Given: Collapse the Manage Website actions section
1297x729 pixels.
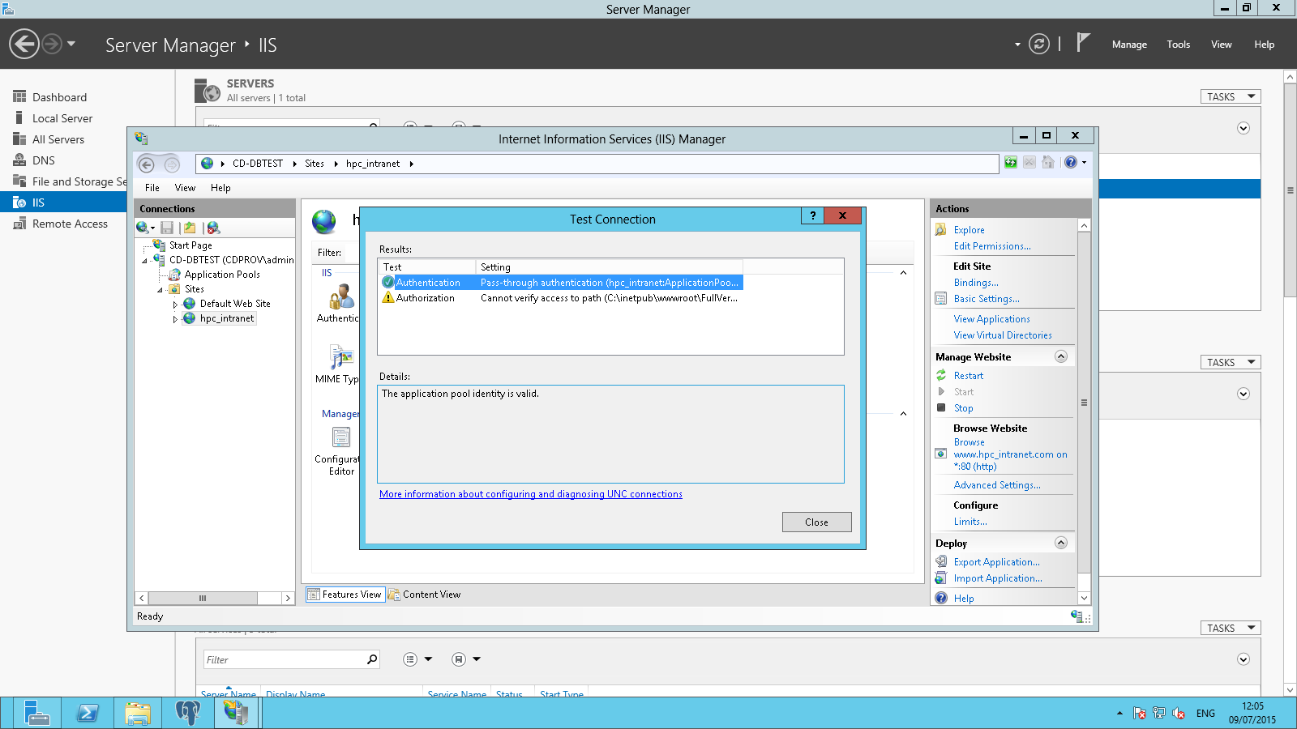Looking at the screenshot, I should [1061, 356].
